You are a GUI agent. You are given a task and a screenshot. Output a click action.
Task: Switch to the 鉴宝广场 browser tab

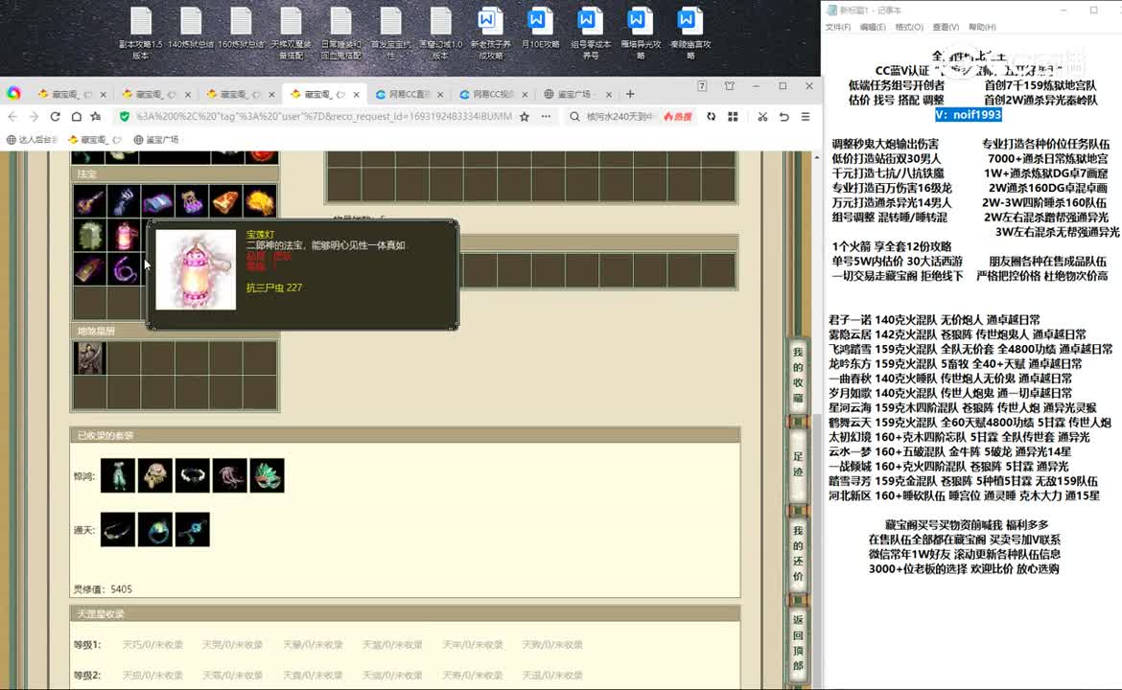tap(573, 94)
